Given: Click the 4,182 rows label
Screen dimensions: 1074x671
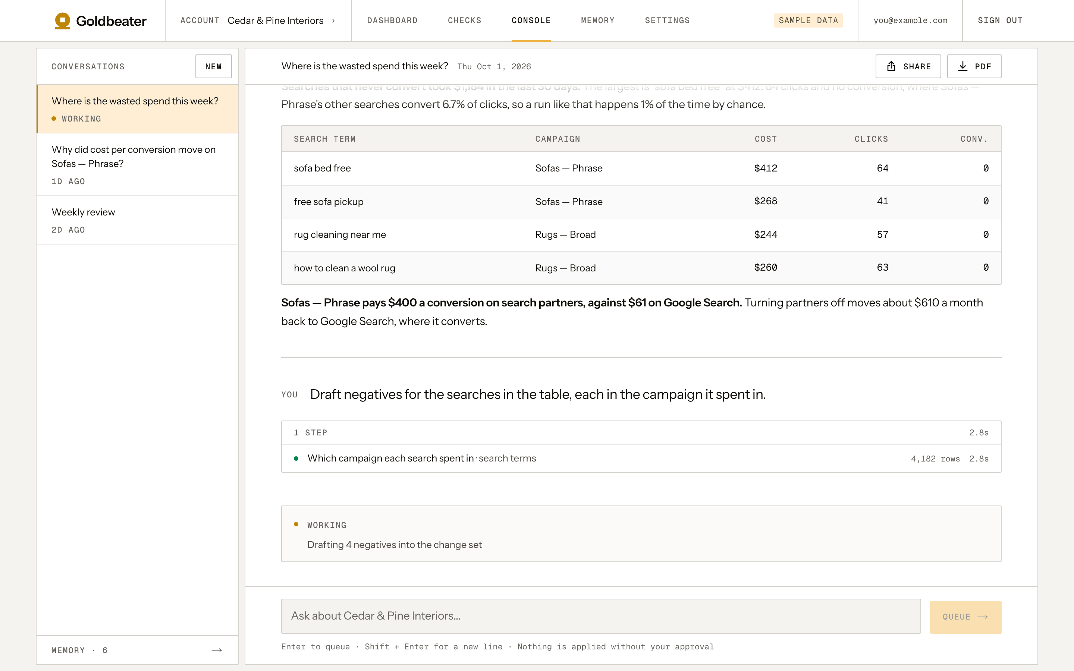Looking at the screenshot, I should pos(935,459).
